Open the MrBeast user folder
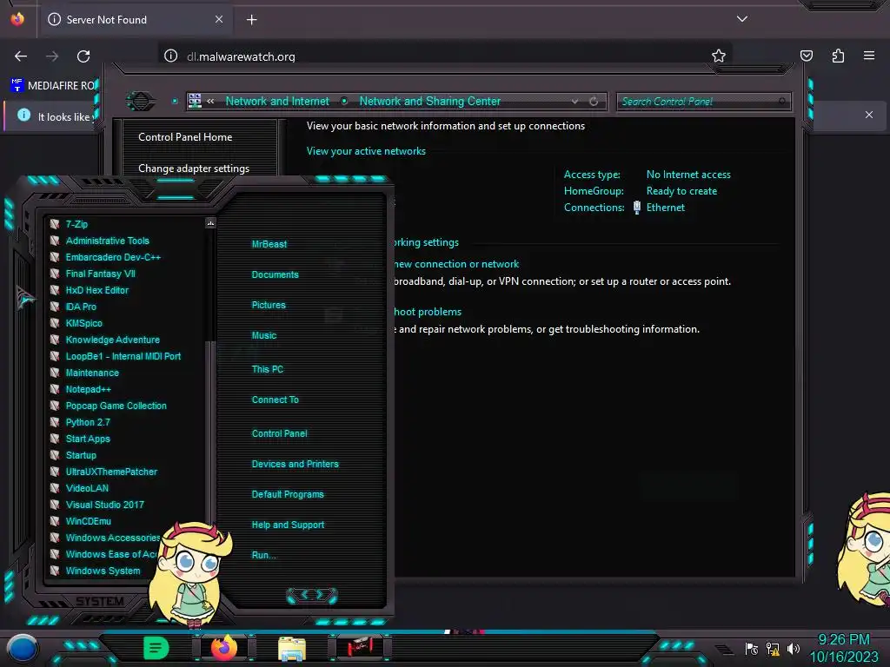 [x=269, y=244]
